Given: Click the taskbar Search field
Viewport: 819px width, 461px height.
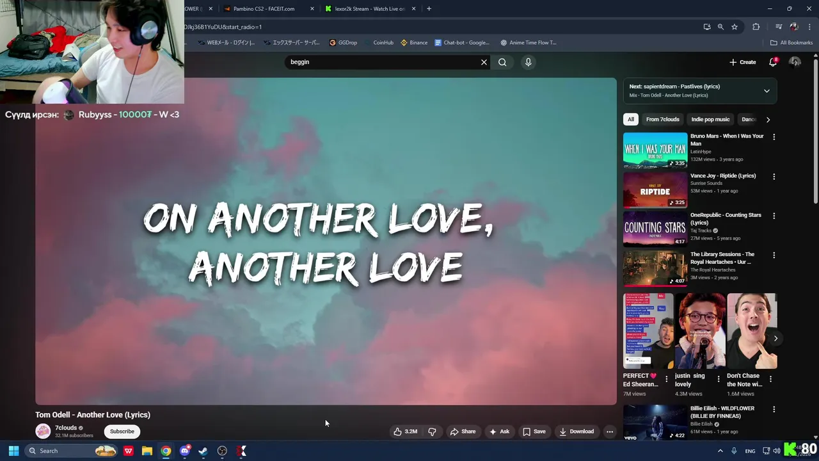Looking at the screenshot, I should click(x=71, y=451).
